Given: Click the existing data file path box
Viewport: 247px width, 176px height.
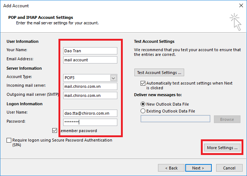Looking at the screenshot, I should 175,119.
